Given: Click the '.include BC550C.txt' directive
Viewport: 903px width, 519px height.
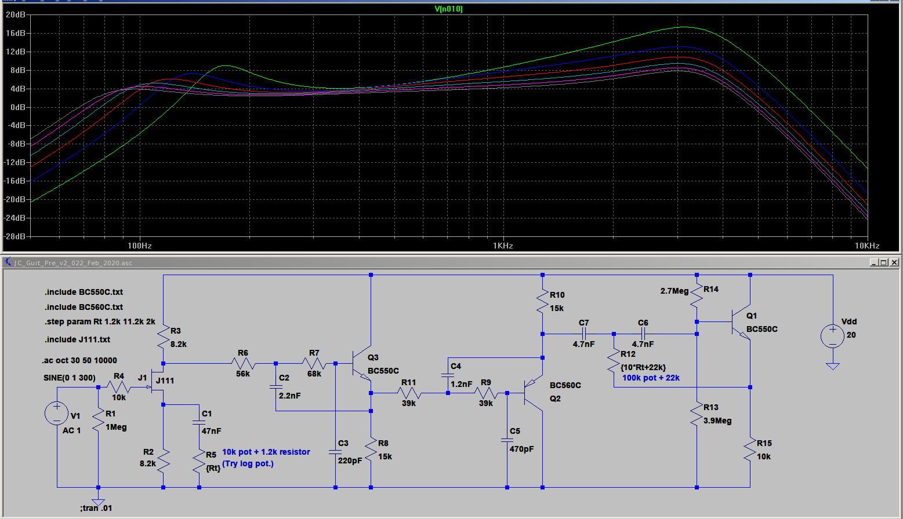Looking at the screenshot, I should 84,292.
